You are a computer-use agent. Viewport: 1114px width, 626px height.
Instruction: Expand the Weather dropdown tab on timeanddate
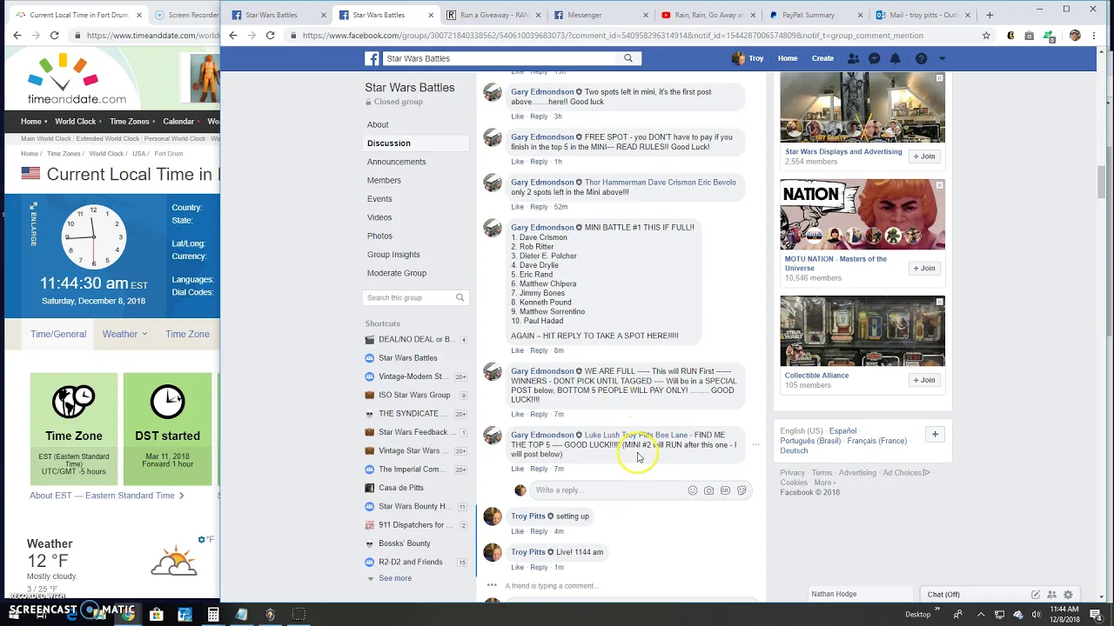click(x=124, y=334)
